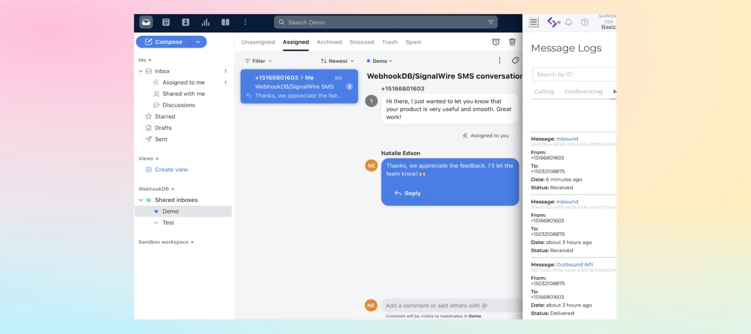The width and height of the screenshot is (751, 334).
Task: Collapse the Inbox tree item
Action: pyautogui.click(x=140, y=71)
